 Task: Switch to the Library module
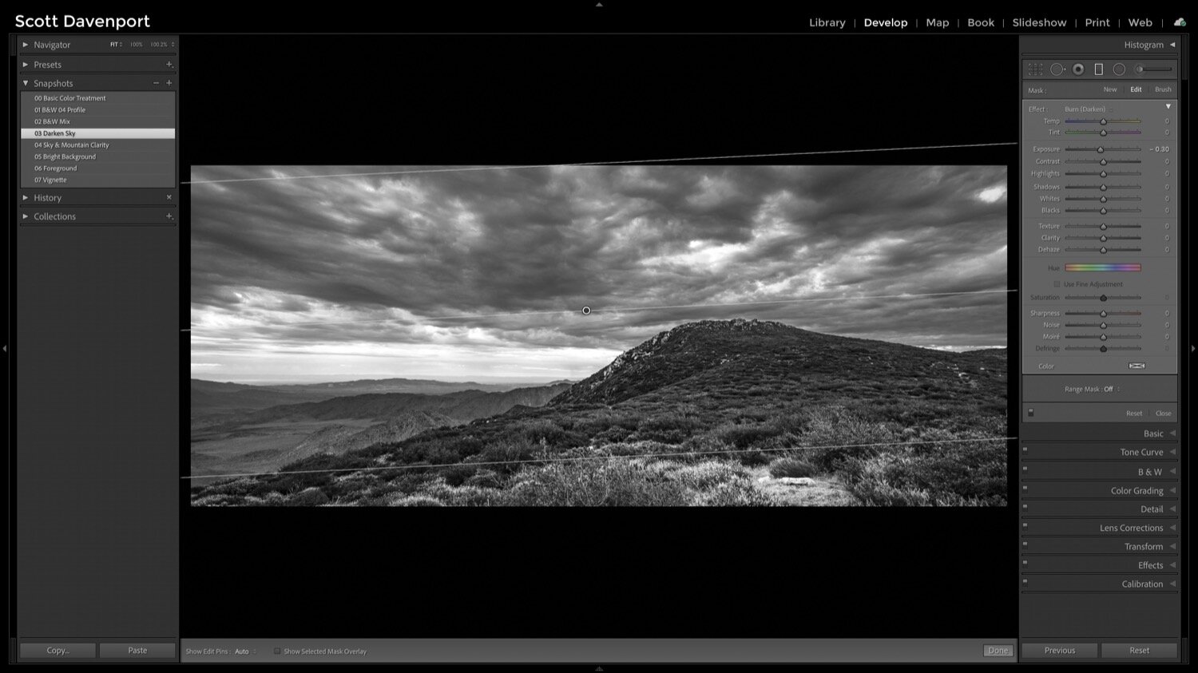coord(827,22)
